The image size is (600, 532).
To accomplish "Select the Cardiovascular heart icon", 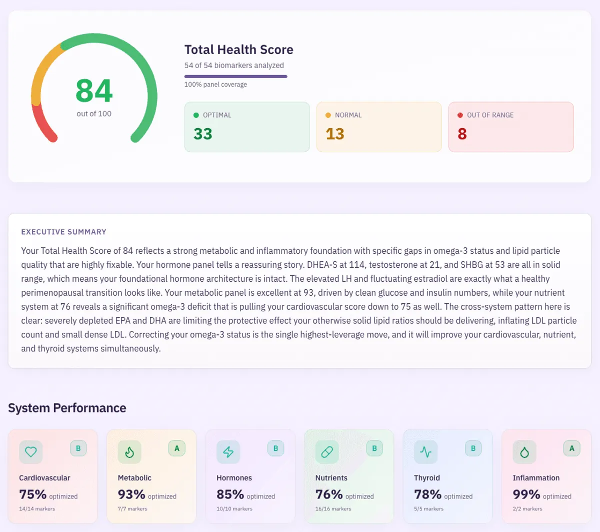I will (x=30, y=452).
